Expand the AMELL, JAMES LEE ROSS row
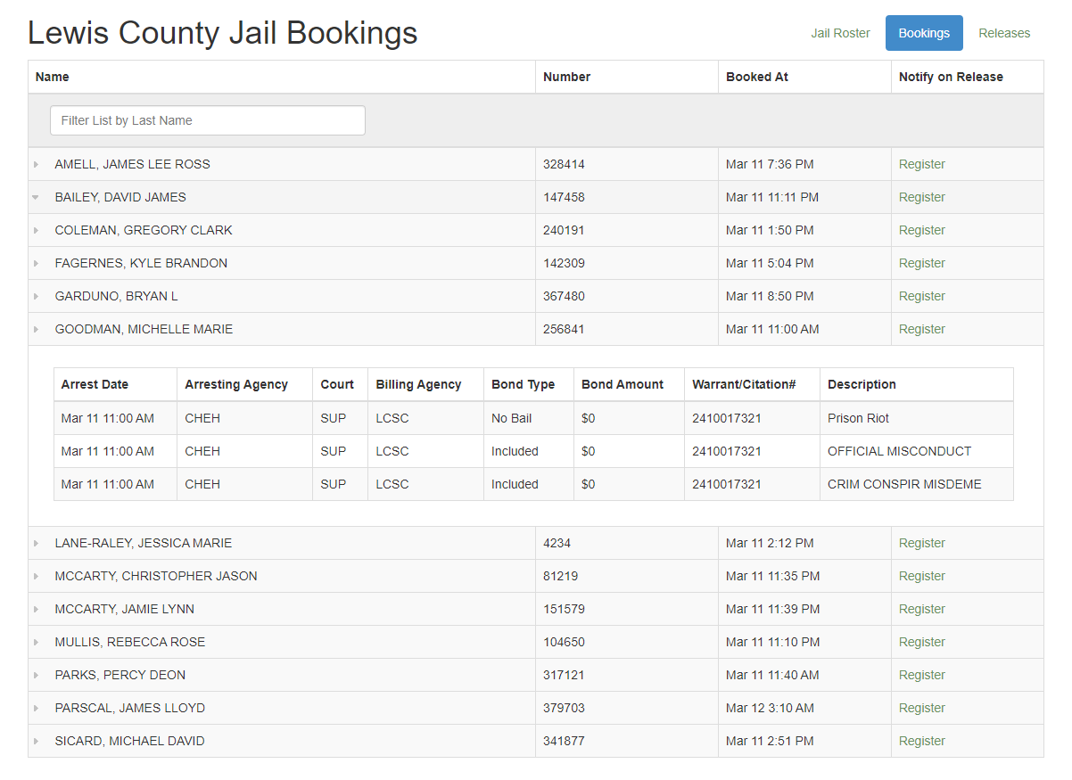Viewport: 1072px width, 780px height. point(37,164)
